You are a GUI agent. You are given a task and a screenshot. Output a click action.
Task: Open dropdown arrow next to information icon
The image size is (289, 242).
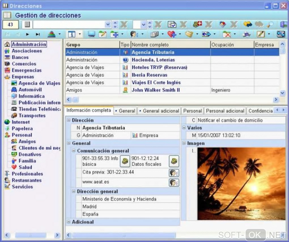click(80, 34)
